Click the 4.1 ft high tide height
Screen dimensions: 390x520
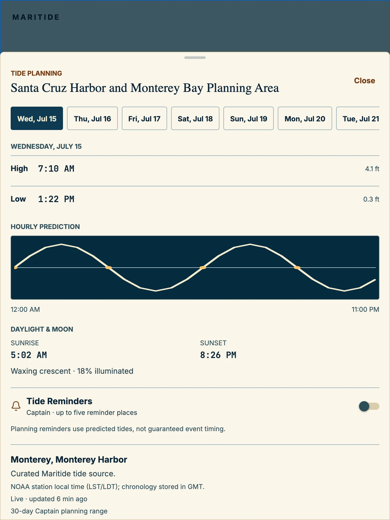pos(372,169)
